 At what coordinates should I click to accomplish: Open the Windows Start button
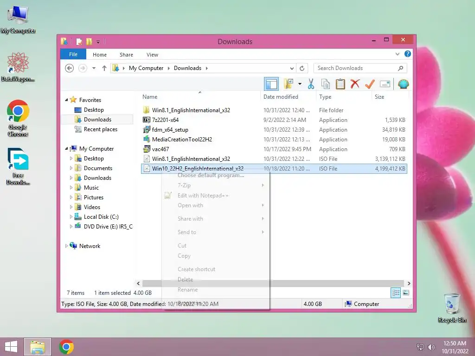[x=11, y=347]
